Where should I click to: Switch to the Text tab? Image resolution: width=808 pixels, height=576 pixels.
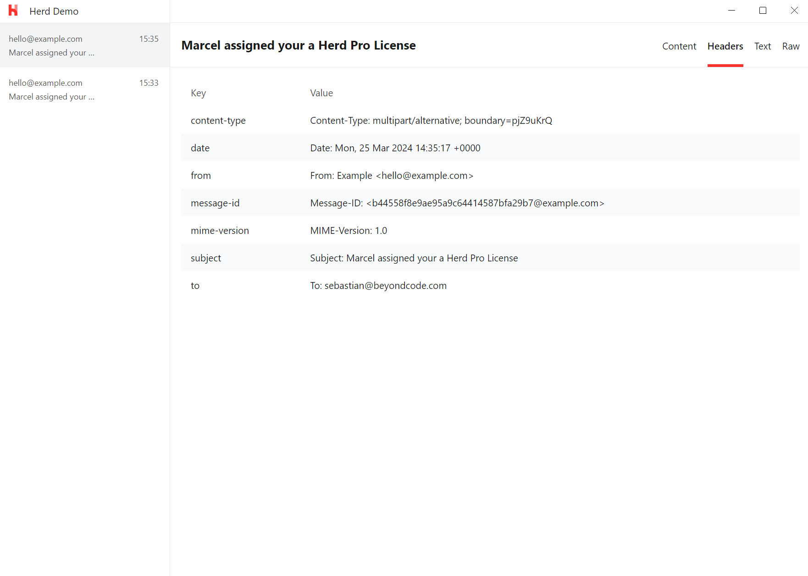tap(763, 46)
